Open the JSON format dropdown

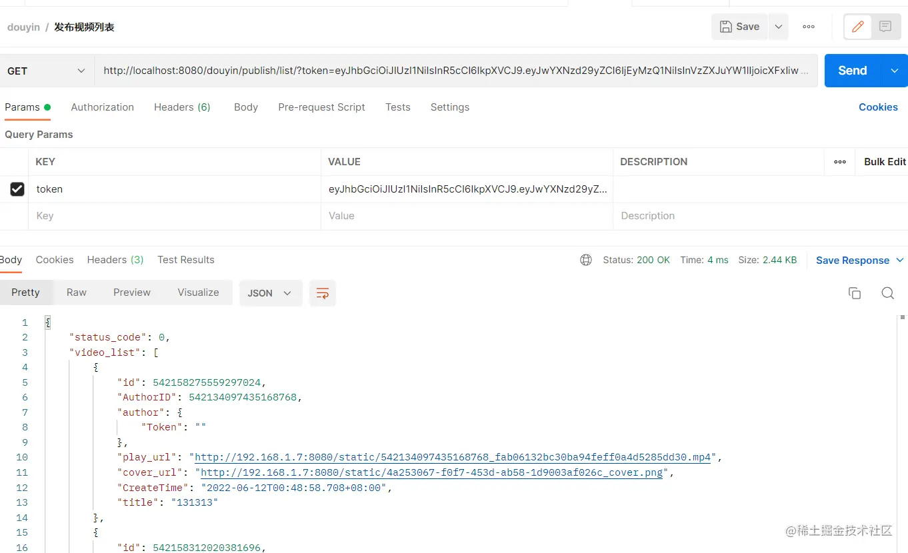pyautogui.click(x=270, y=293)
